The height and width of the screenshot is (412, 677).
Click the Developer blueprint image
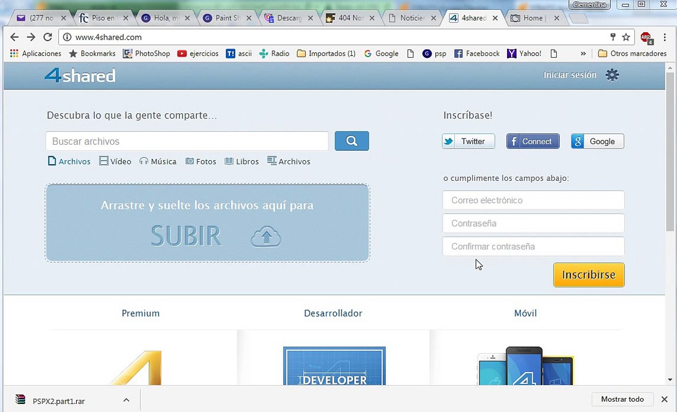pyautogui.click(x=334, y=365)
